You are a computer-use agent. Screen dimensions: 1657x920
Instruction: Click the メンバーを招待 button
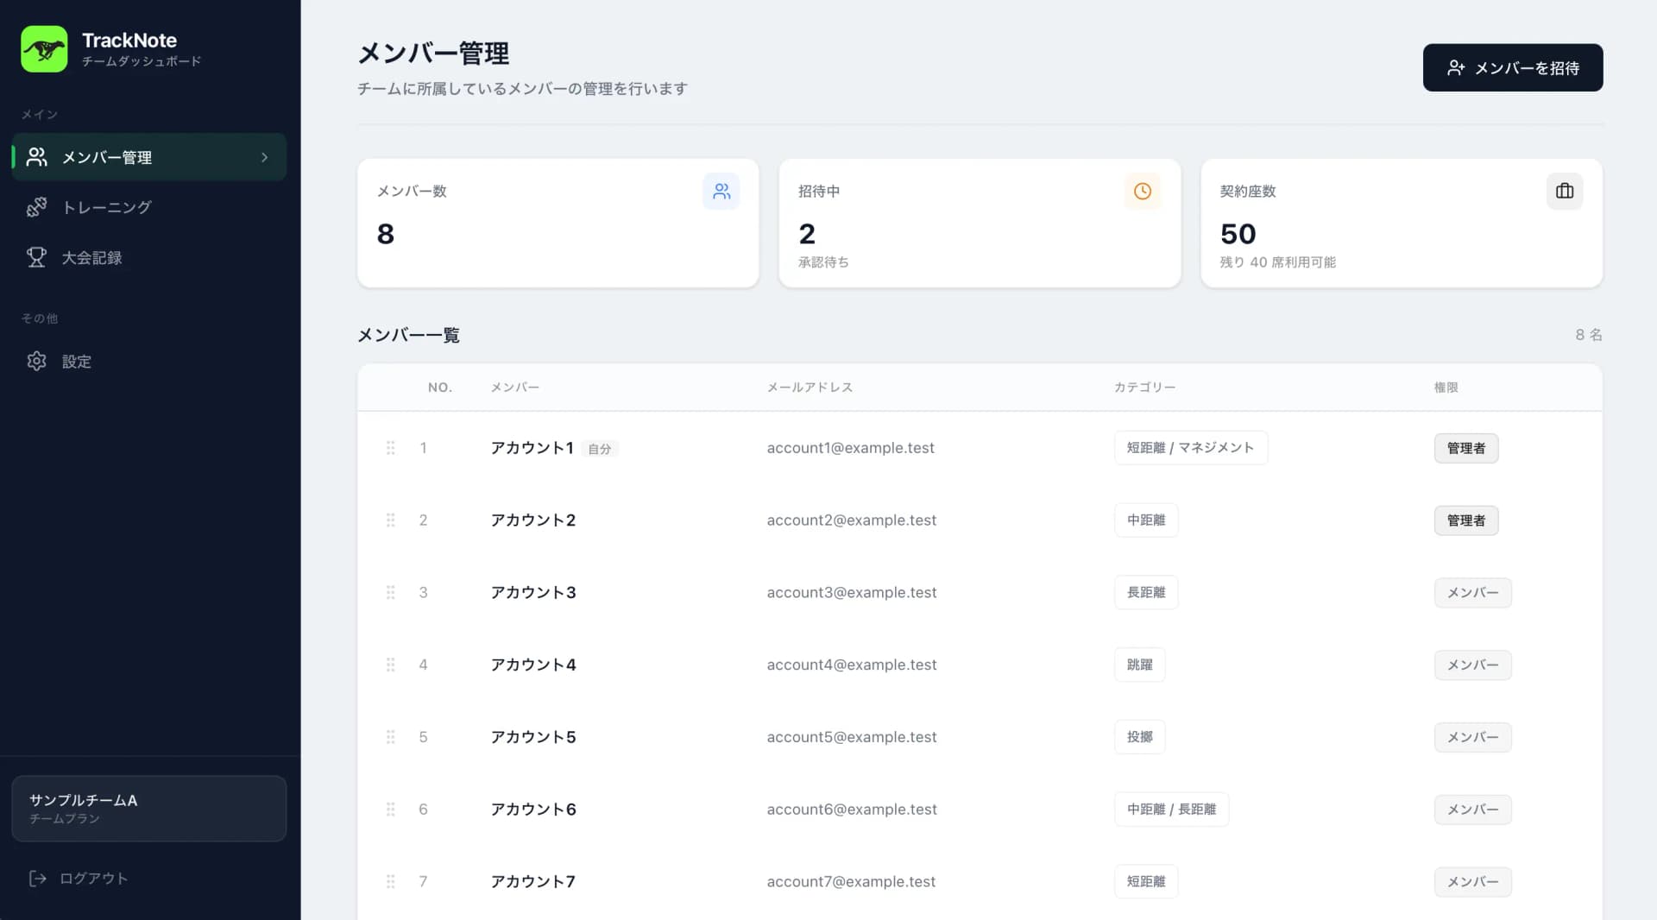(x=1512, y=67)
